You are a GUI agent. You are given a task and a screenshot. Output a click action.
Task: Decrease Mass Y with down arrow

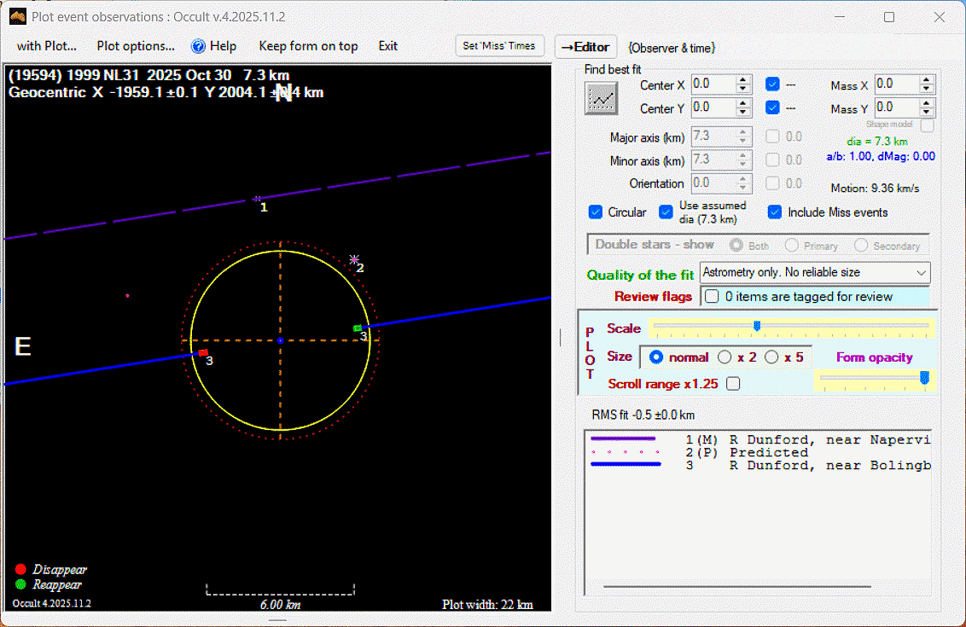click(x=928, y=112)
